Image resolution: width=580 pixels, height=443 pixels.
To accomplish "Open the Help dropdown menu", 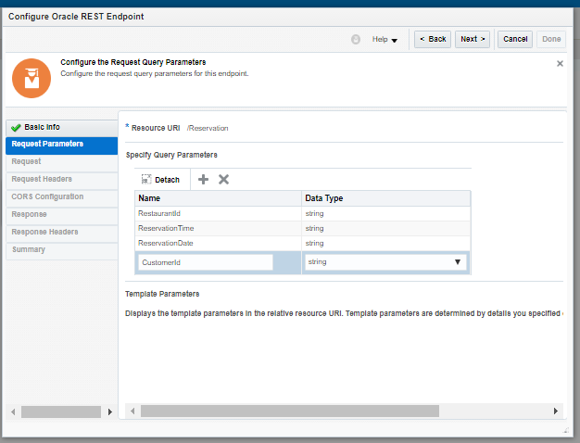I will point(385,39).
